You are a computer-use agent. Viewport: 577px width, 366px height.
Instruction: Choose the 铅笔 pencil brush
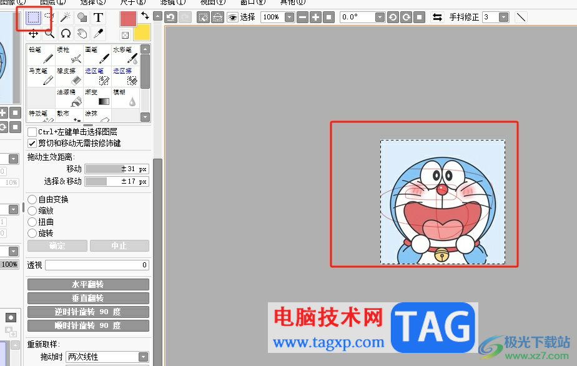(x=41, y=55)
